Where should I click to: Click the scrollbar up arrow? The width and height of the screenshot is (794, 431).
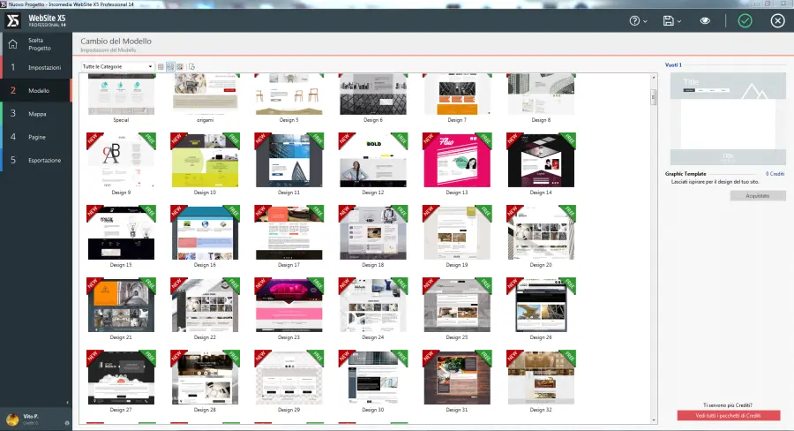pos(653,78)
